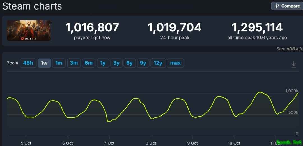Show the 6y chart range
This screenshot has width=303, height=146.
coord(129,63)
